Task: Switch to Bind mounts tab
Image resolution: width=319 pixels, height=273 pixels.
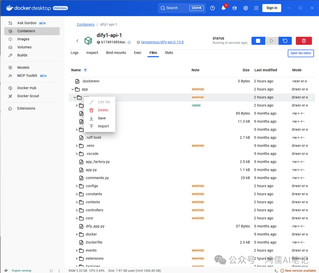Action: 116,53
